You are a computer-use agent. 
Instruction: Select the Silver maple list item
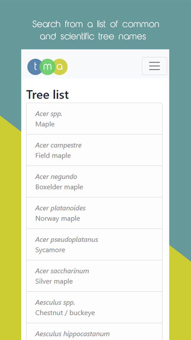[94, 276]
